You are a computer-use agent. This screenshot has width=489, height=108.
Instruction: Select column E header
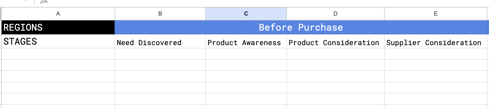[x=436, y=14]
